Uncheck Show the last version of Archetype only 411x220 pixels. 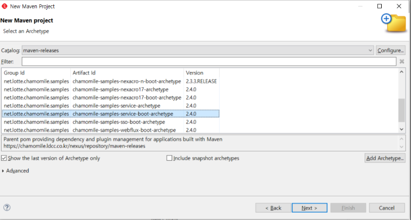4,158
